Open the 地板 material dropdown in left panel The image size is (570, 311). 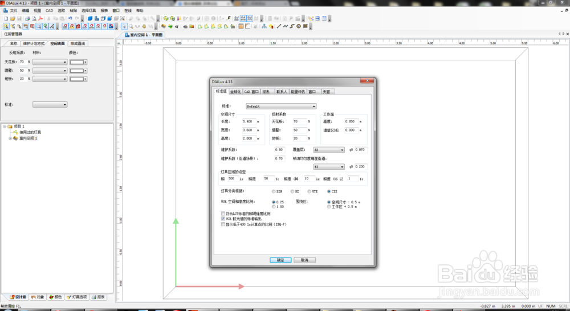point(50,79)
